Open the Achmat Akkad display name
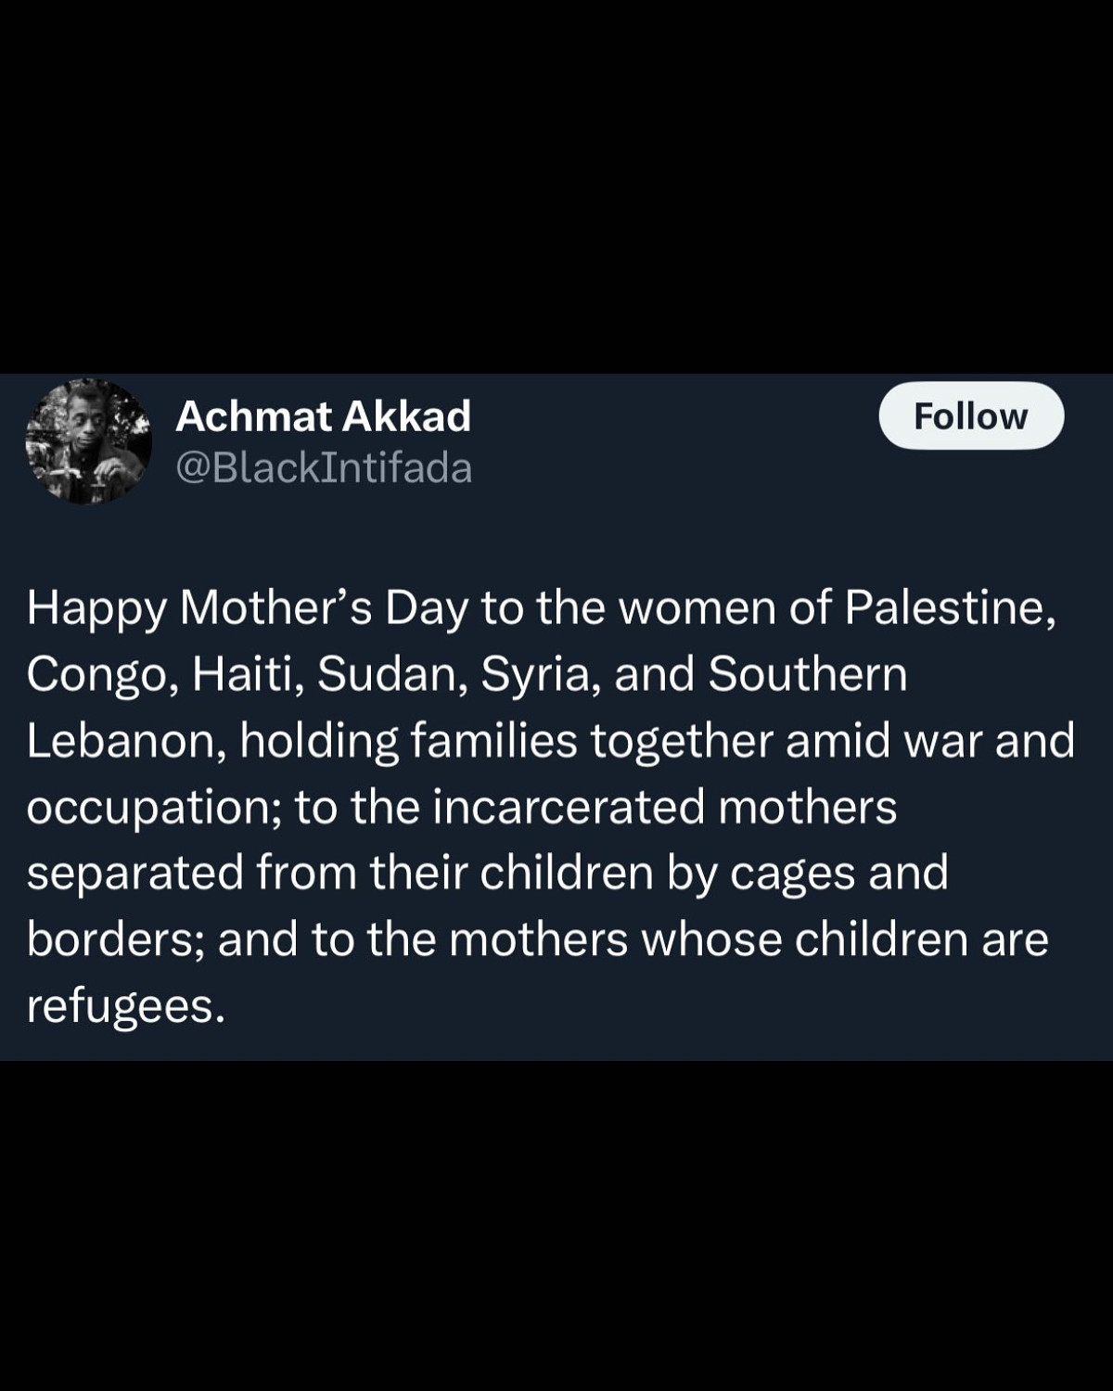This screenshot has width=1113, height=1391. point(323,416)
